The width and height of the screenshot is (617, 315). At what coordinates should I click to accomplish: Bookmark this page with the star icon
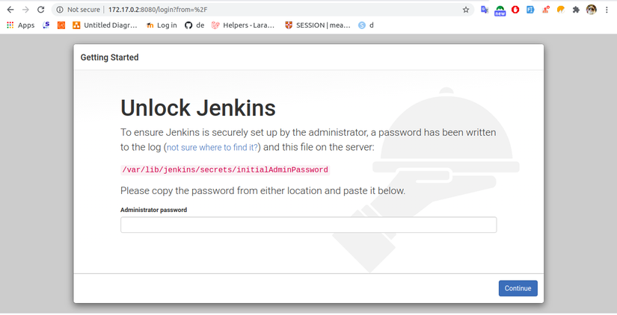click(x=466, y=10)
